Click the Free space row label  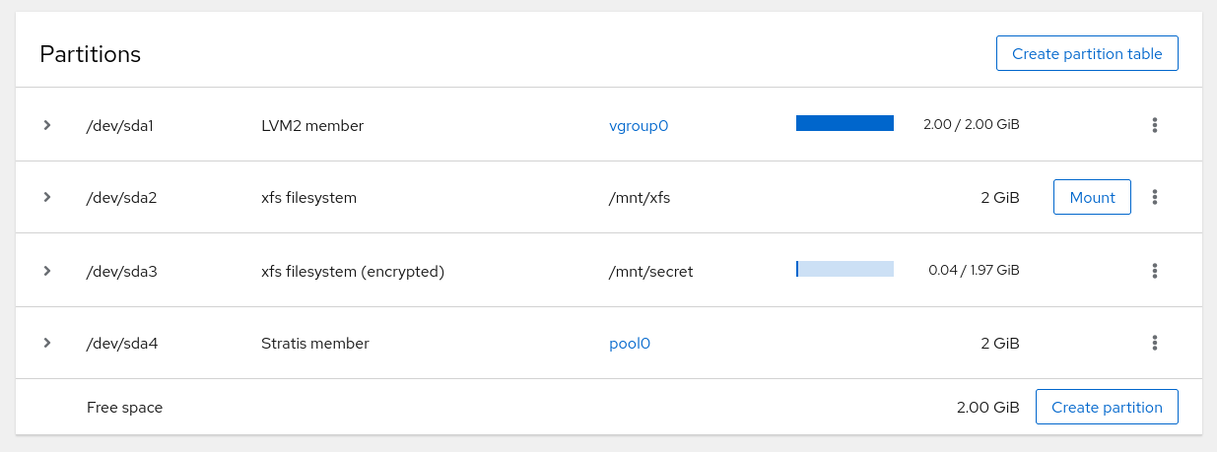(x=124, y=407)
